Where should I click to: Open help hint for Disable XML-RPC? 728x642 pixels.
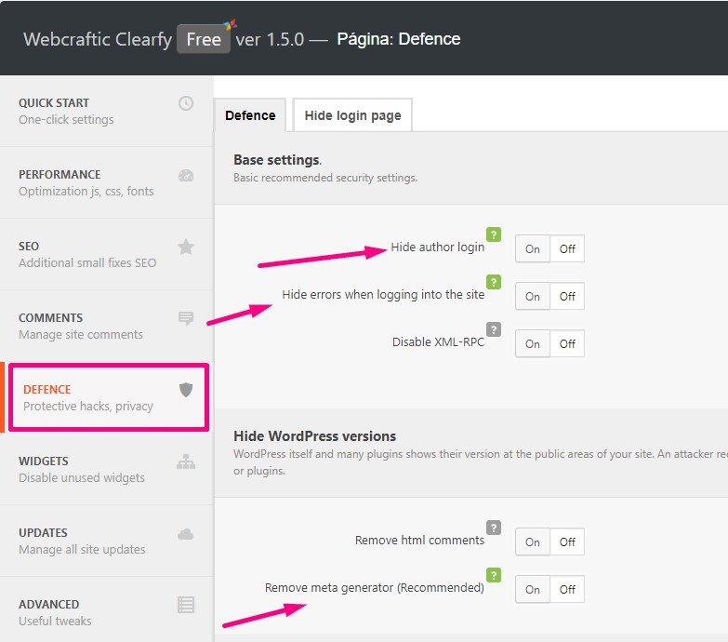[494, 329]
